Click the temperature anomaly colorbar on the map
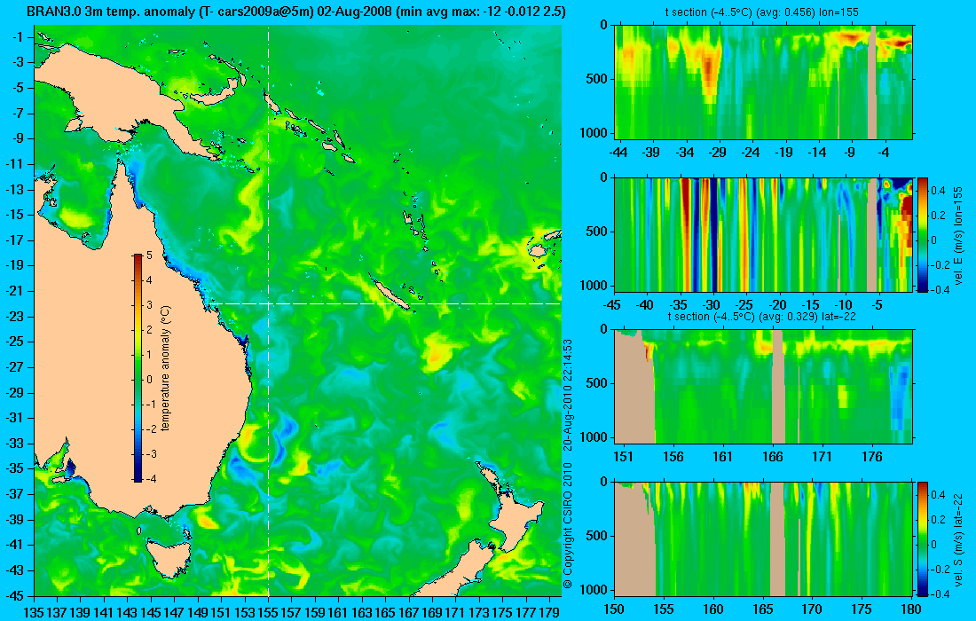Viewport: 976px width, 621px height. click(138, 367)
